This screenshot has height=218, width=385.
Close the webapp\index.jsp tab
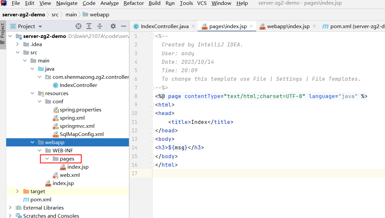click(314, 26)
